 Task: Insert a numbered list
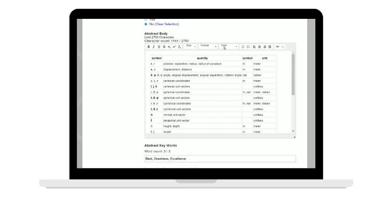tap(243, 47)
